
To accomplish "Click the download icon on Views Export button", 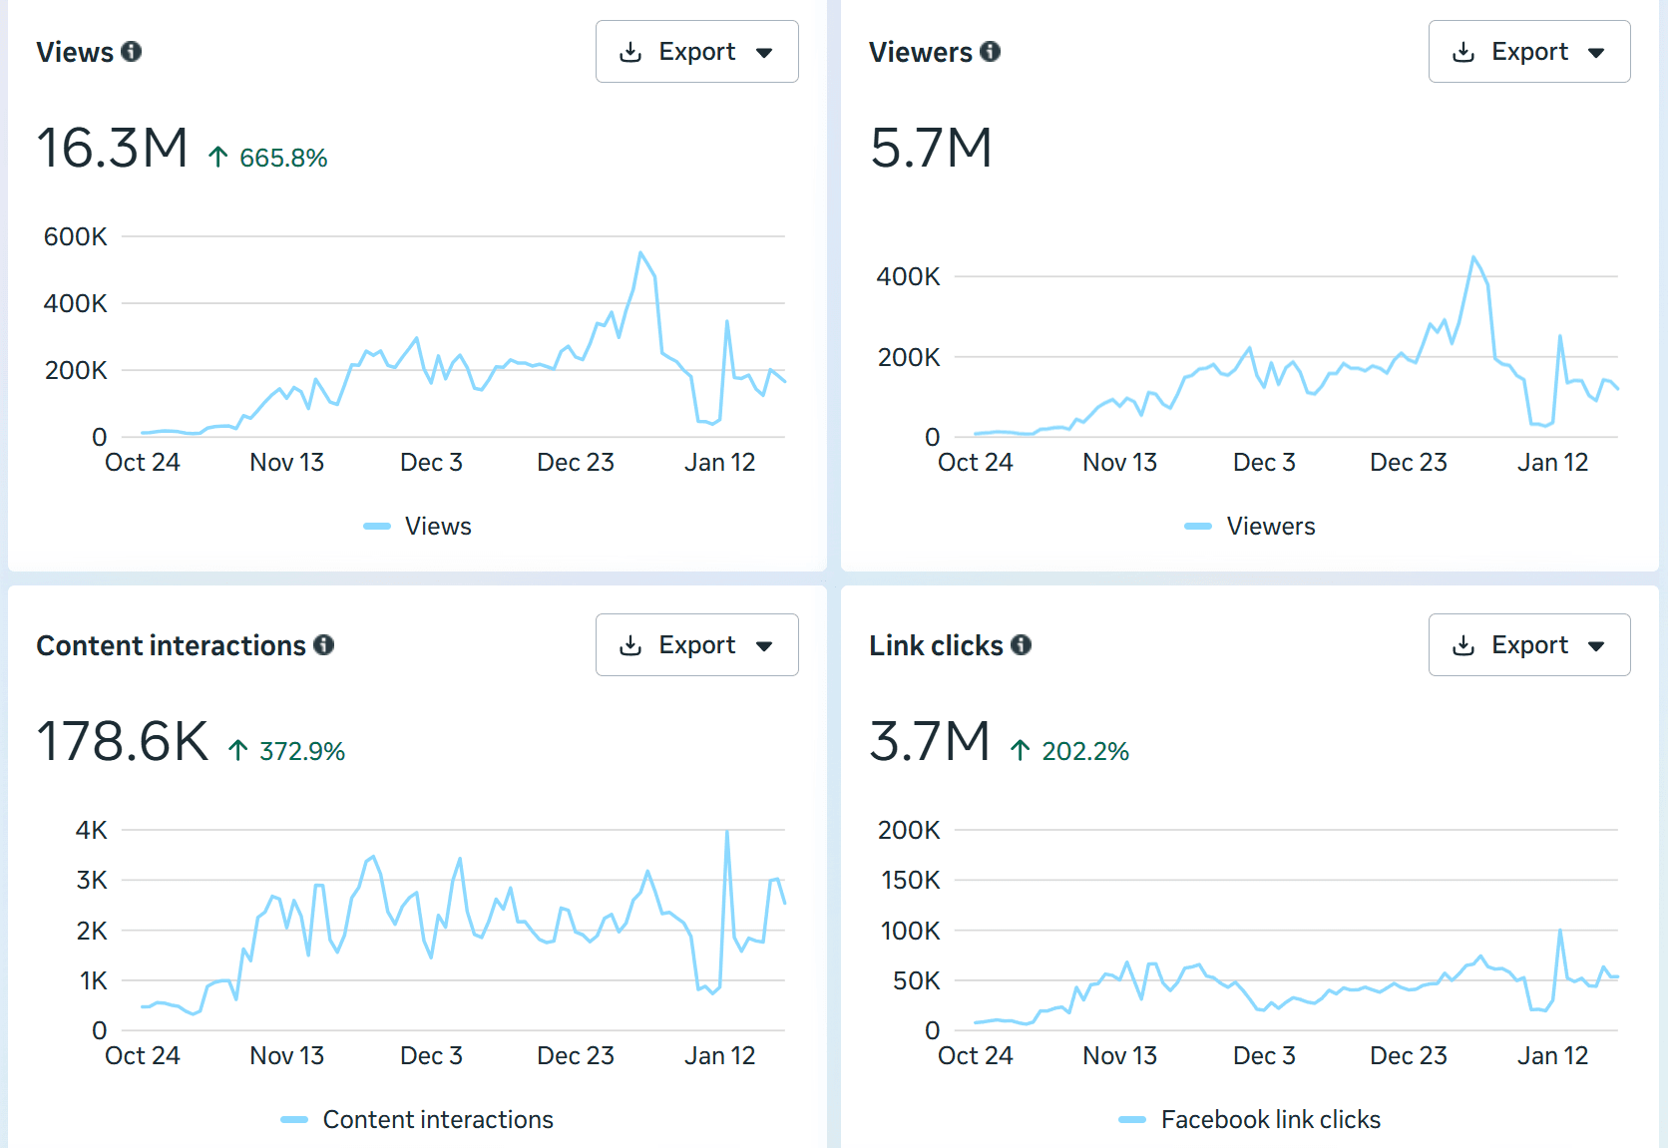I will (630, 51).
